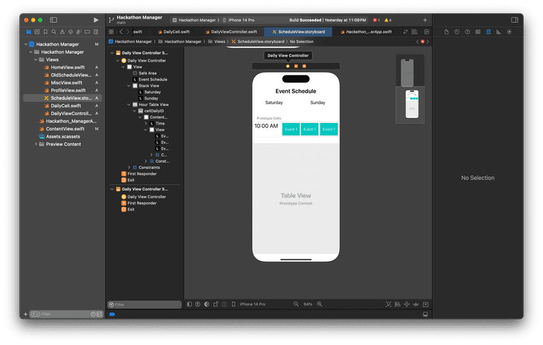Toggle the right inspector panel

pyautogui.click(x=514, y=20)
